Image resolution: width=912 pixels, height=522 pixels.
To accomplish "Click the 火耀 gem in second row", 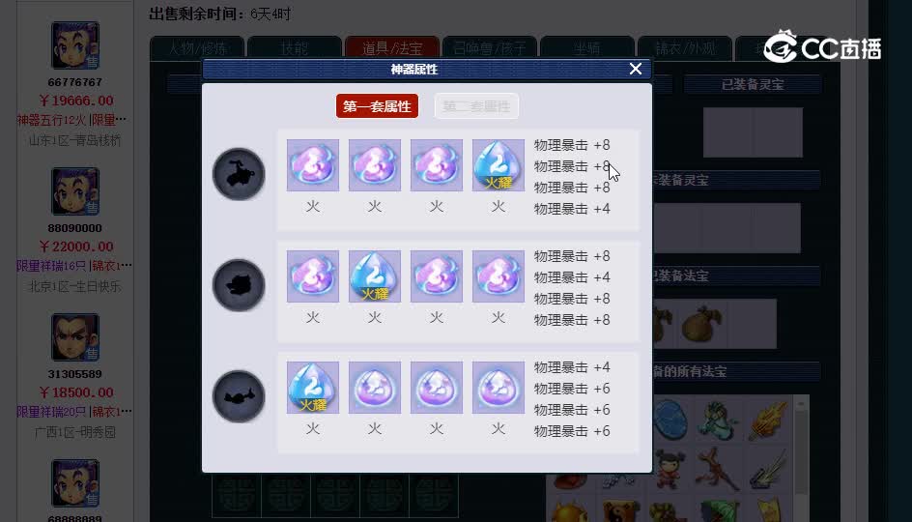I will pyautogui.click(x=375, y=276).
